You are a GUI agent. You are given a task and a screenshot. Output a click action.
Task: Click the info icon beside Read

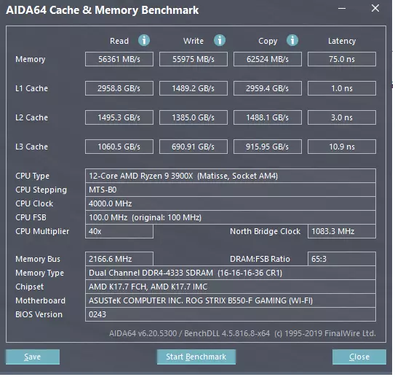point(144,40)
